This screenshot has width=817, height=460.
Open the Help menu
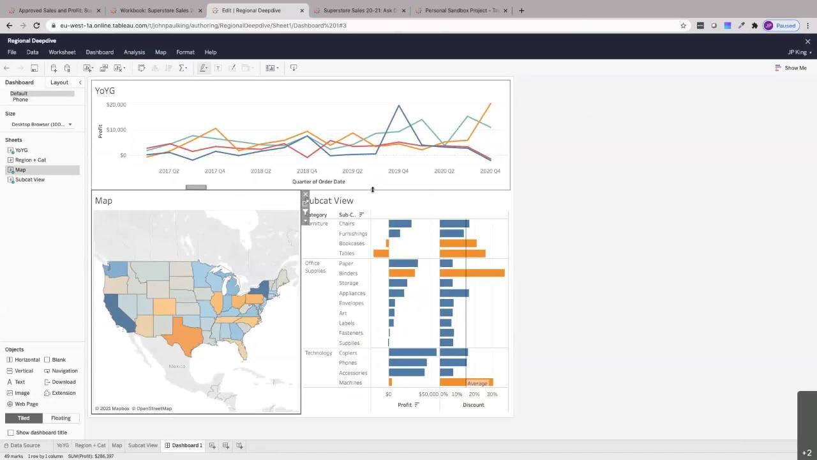click(x=211, y=52)
